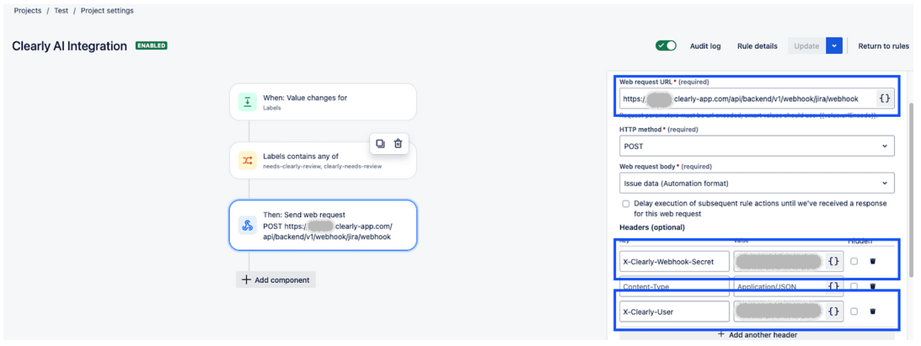921x346 pixels.
Task: Click the X-Clearly-User key field
Action: tap(674, 311)
